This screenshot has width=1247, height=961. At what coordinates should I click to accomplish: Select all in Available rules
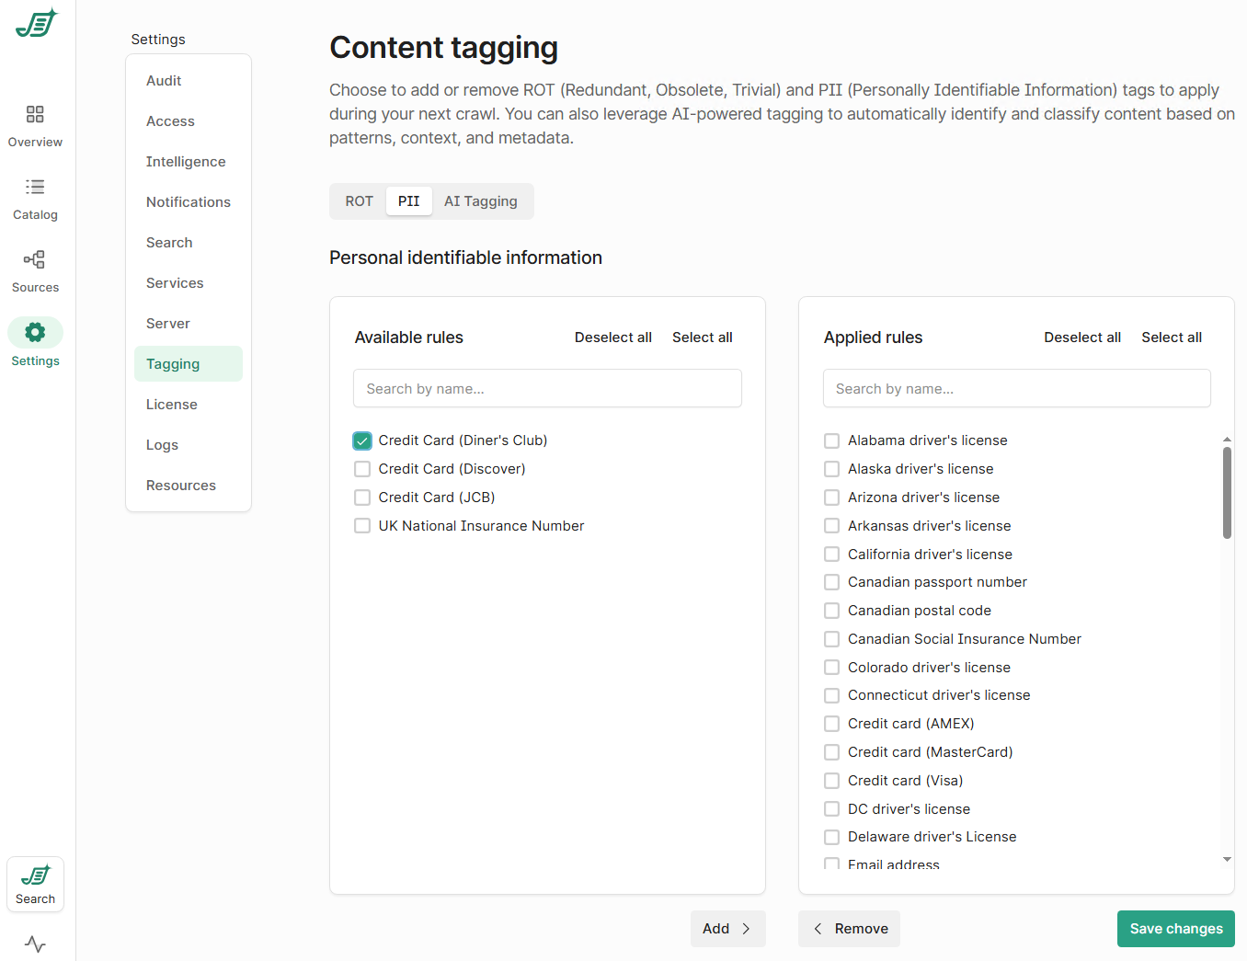702,337
